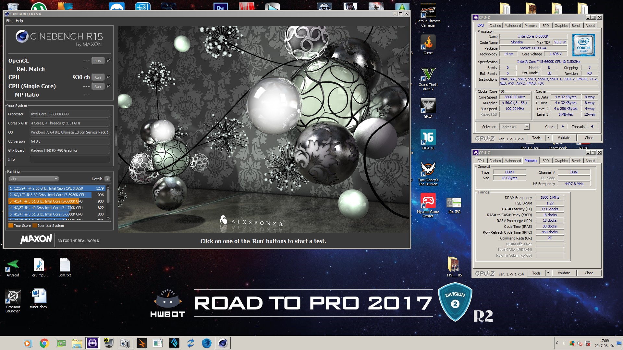Open Tom Clancy's The Division shortcut
The width and height of the screenshot is (623, 350).
tap(428, 174)
